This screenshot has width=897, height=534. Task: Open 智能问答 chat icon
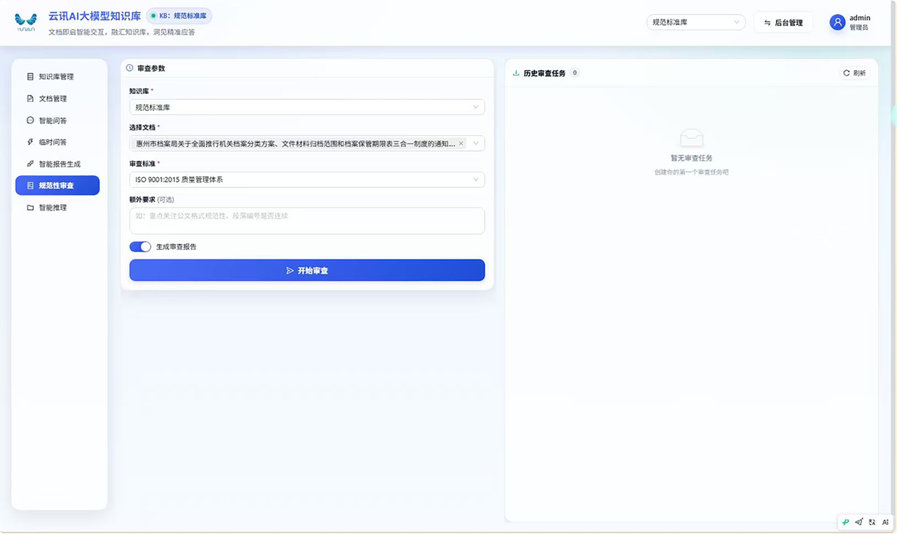pos(30,120)
